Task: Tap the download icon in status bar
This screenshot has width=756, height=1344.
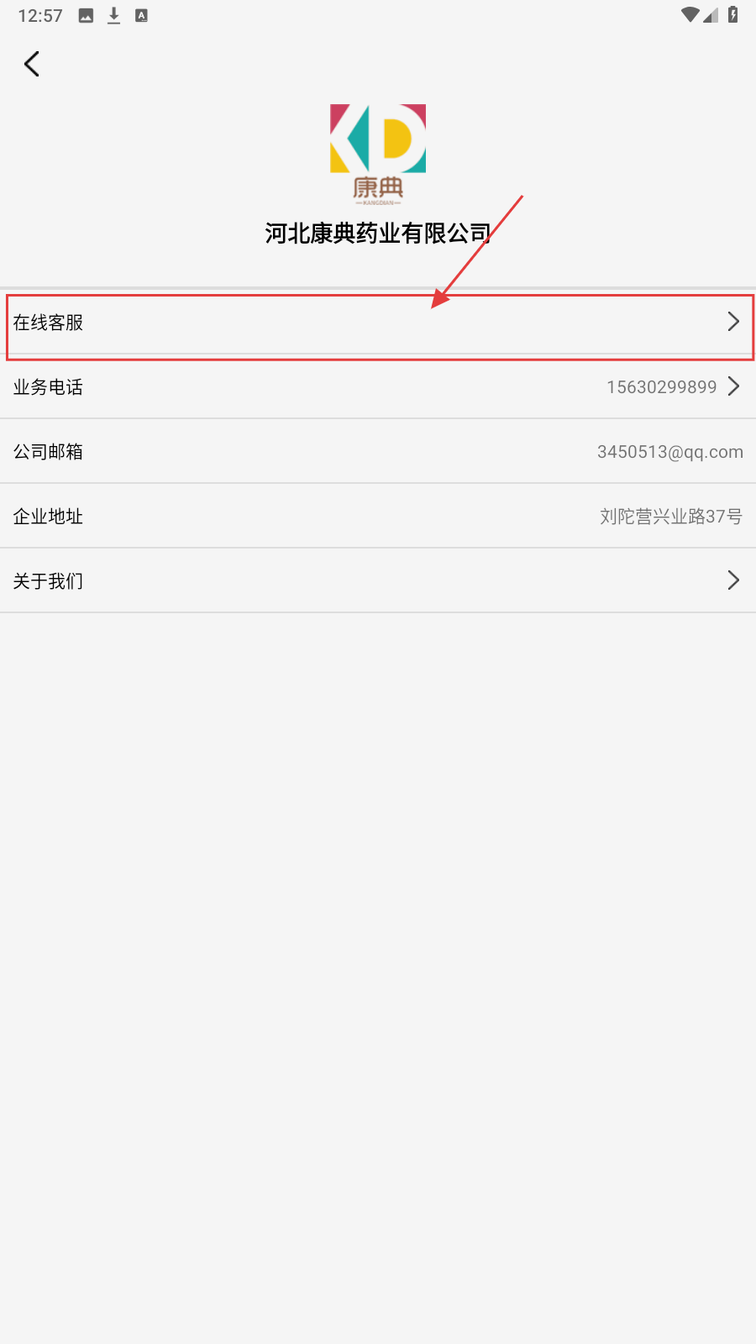Action: tap(113, 16)
